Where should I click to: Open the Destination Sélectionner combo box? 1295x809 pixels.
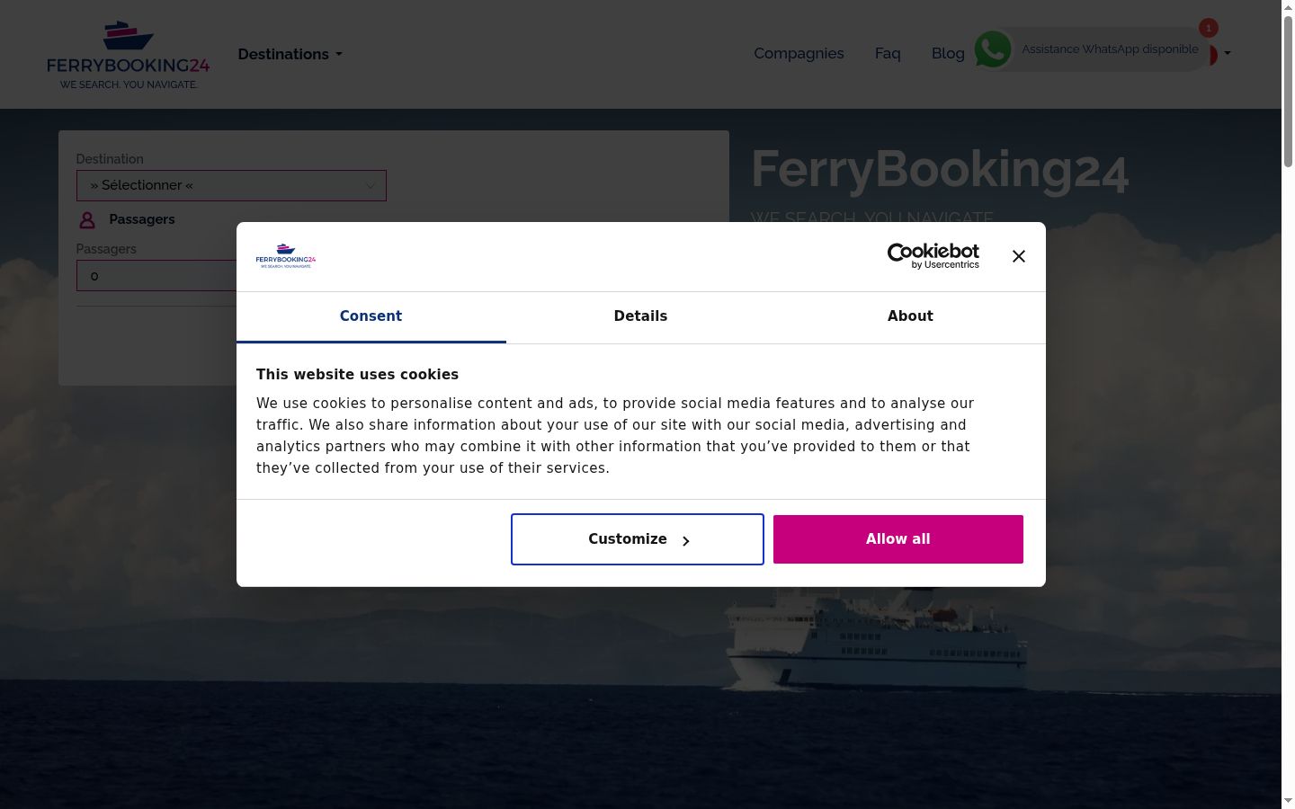point(231,185)
